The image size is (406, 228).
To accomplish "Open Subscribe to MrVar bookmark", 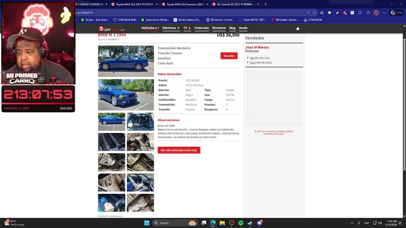I will [154, 20].
